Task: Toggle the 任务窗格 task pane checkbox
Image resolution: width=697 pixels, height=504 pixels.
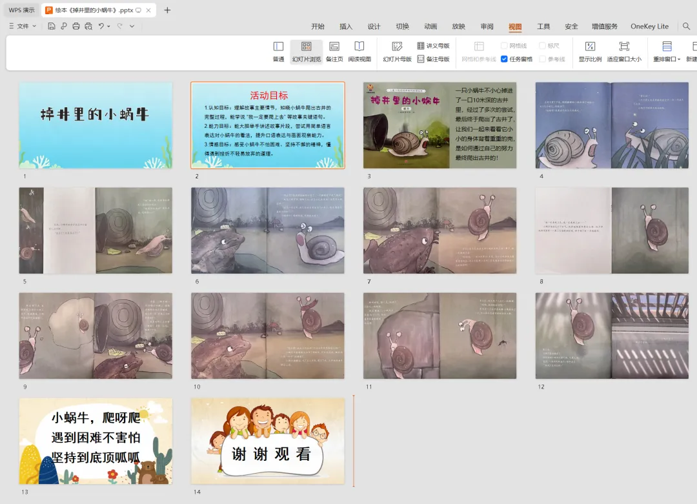Action: (504, 59)
